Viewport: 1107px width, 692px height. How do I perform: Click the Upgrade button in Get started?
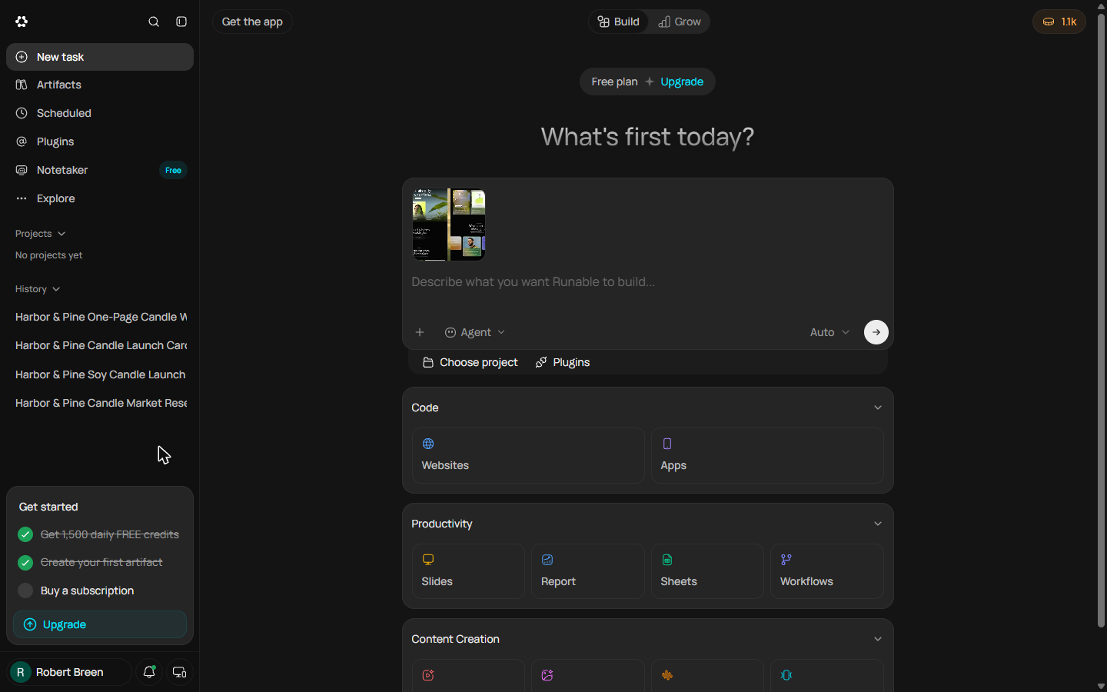click(x=100, y=624)
